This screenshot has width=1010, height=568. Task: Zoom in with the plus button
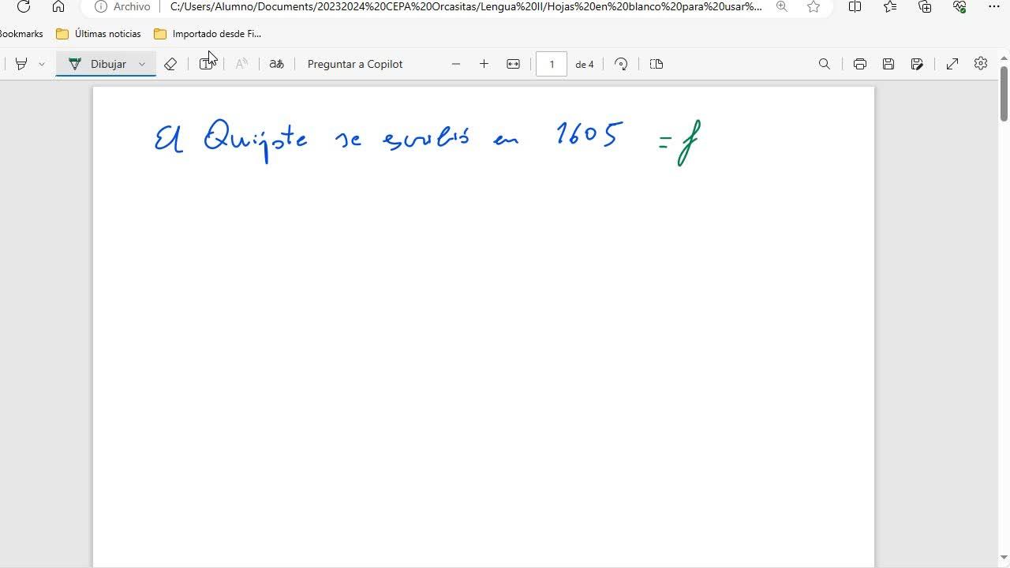tap(484, 64)
